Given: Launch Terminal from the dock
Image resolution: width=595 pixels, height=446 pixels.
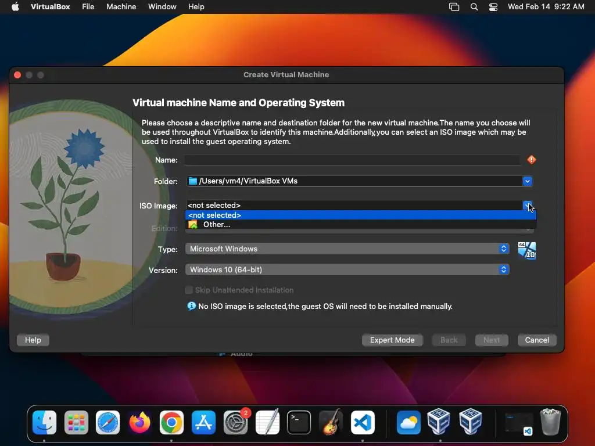Looking at the screenshot, I should point(299,422).
